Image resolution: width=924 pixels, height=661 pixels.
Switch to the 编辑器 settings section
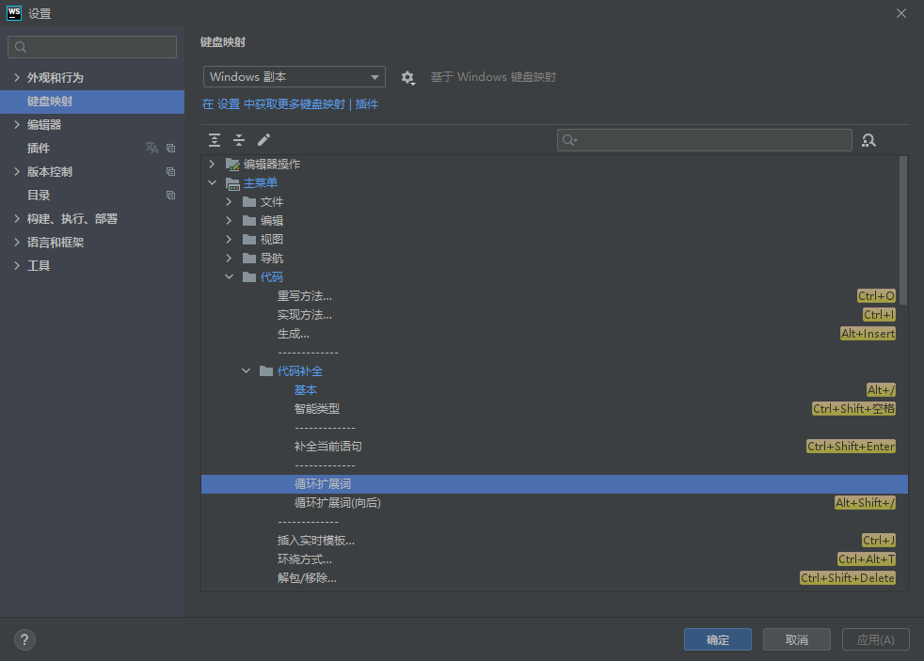coord(44,124)
